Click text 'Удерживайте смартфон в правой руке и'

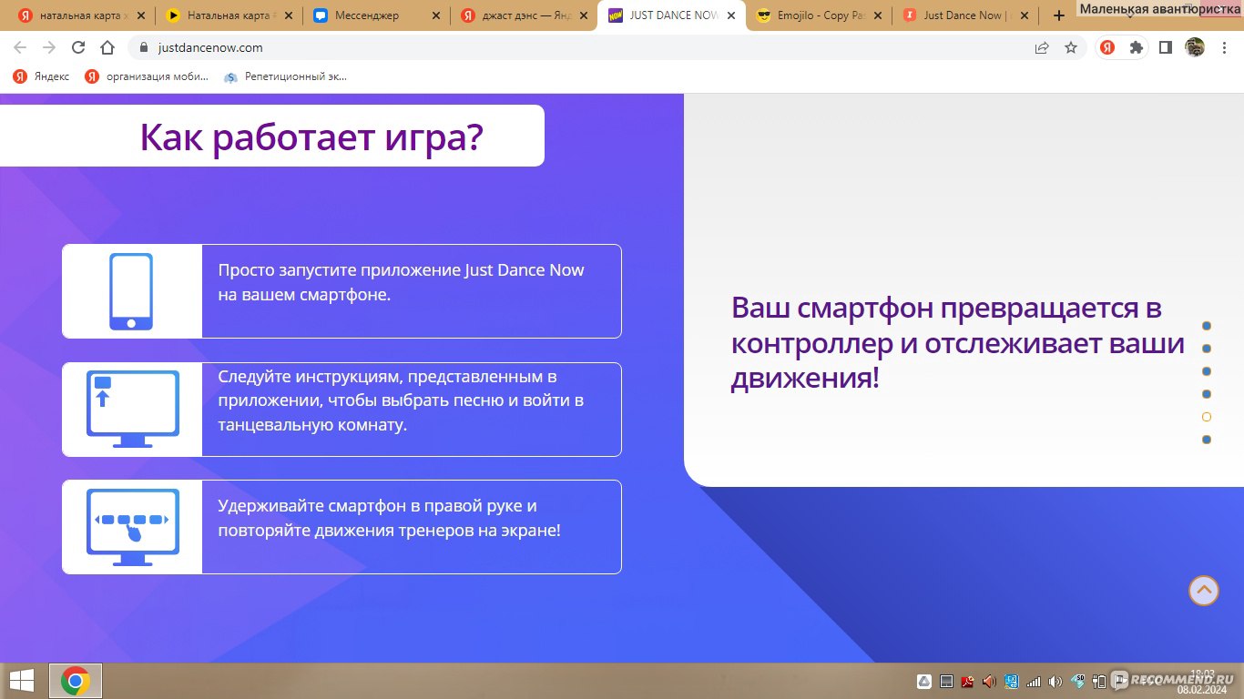tap(377, 505)
